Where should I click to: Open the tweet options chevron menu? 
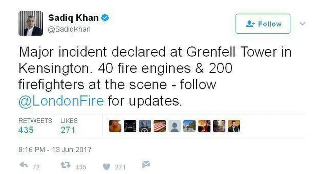click(x=302, y=24)
